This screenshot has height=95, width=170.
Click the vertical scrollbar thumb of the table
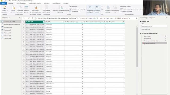pyautogui.click(x=137, y=47)
